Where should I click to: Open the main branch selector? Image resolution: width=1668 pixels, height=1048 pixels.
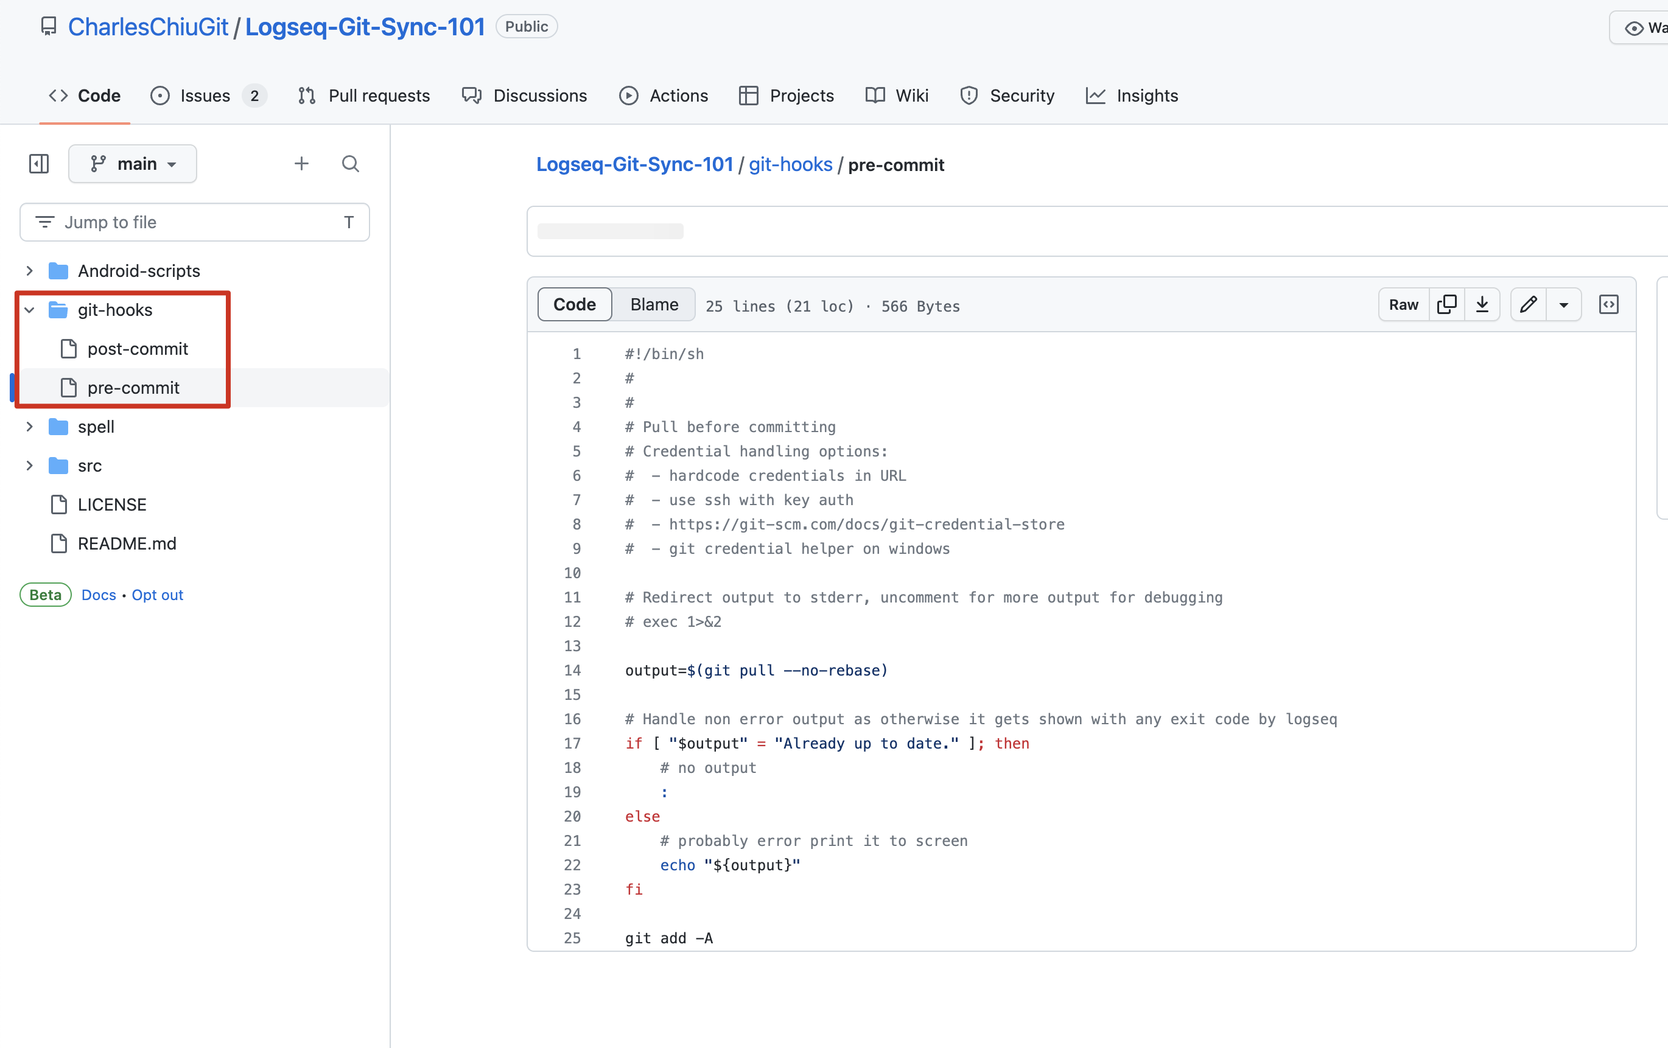point(132,164)
